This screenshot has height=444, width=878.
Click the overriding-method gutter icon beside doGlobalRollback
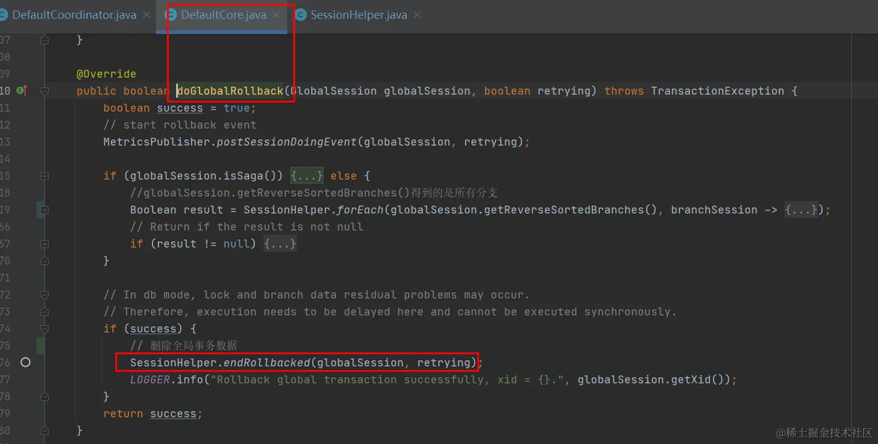click(x=21, y=90)
